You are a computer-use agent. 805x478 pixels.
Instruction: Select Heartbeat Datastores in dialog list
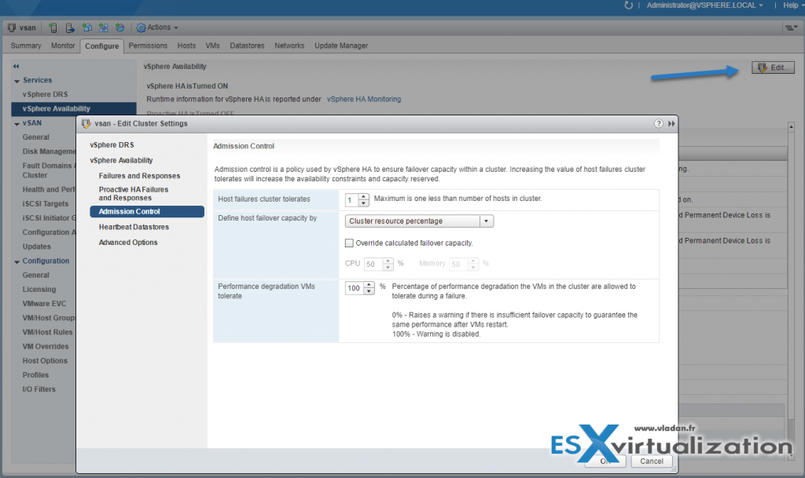point(134,227)
